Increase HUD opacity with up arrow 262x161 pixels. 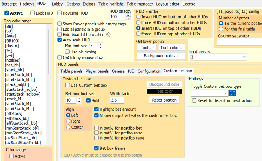pos(128,15)
